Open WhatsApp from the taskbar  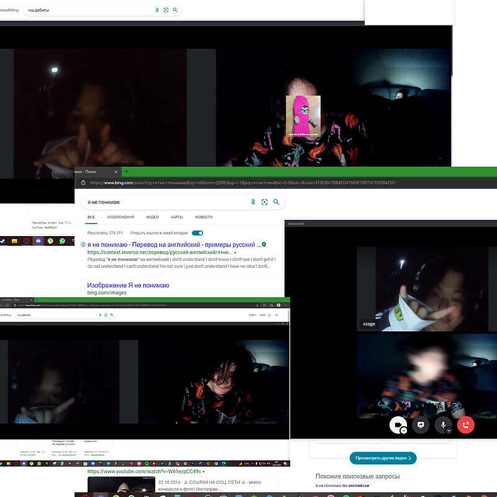(x=62, y=240)
